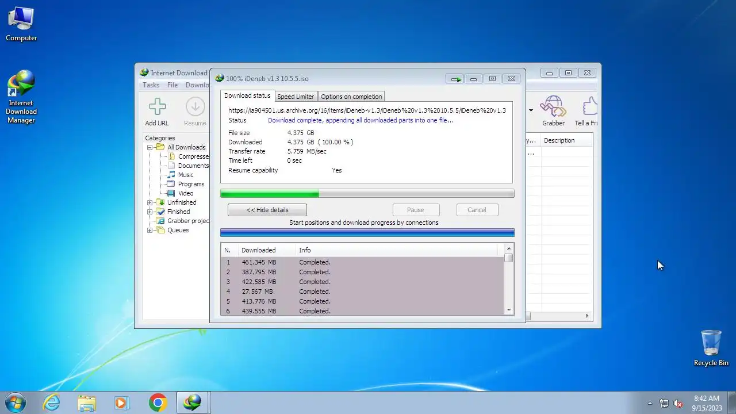Select connection row with 439.555 MB
This screenshot has height=414, width=736.
point(362,311)
